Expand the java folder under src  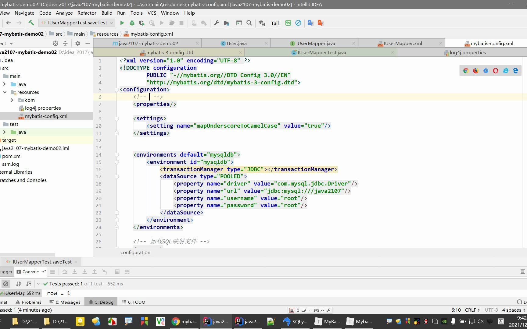pos(4,84)
